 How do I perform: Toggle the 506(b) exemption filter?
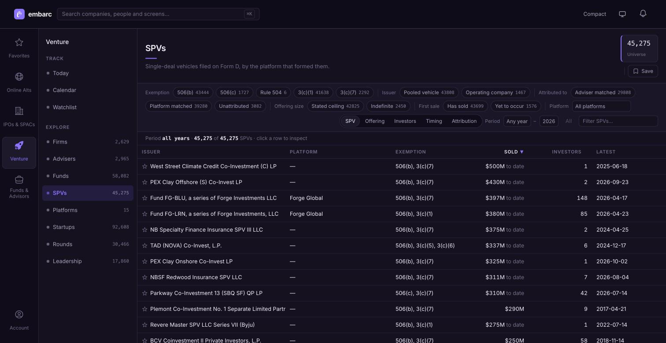coord(193,92)
